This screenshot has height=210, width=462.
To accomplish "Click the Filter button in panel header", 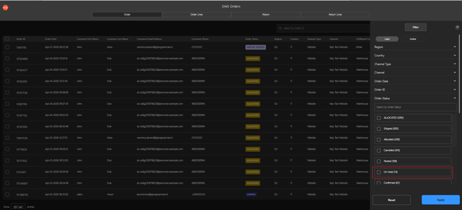I will [416, 27].
